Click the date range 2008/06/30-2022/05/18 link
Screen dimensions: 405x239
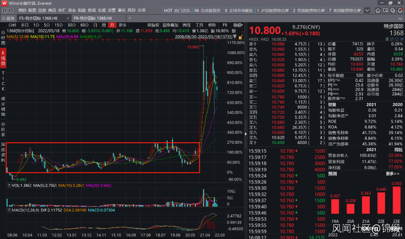(x=204, y=37)
